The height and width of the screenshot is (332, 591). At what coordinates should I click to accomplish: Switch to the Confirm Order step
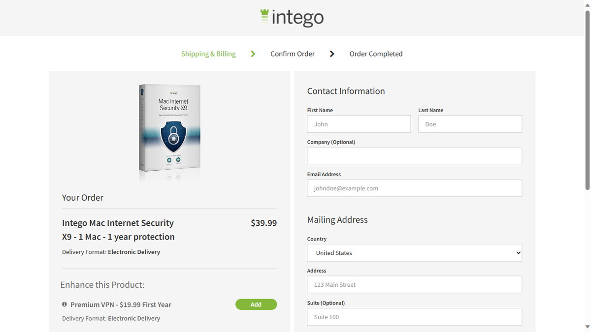click(x=293, y=54)
